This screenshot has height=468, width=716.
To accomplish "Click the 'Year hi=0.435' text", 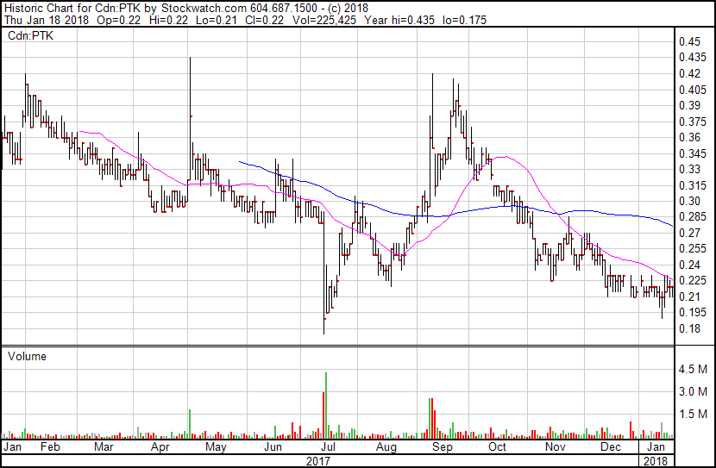I will click(x=399, y=20).
